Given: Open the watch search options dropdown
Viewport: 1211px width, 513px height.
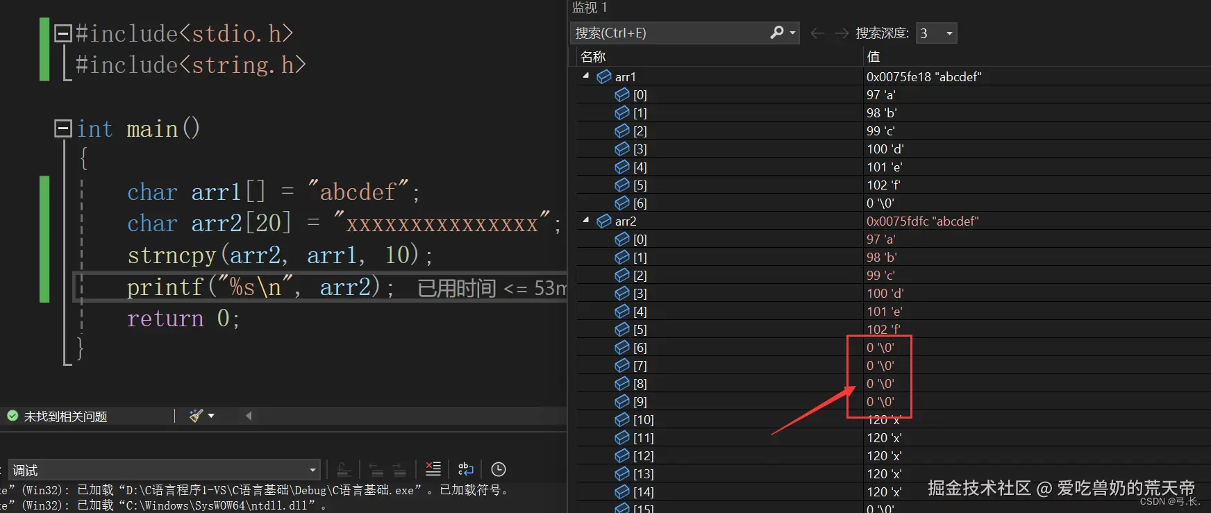Looking at the screenshot, I should click(793, 33).
